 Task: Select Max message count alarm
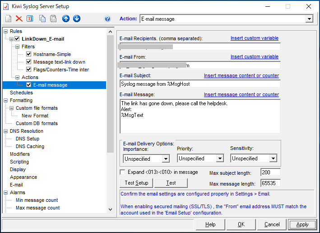(38, 208)
